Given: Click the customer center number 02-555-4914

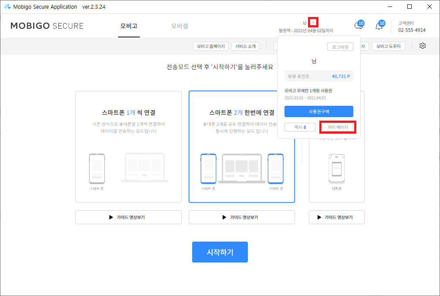Looking at the screenshot, I should coord(412,30).
